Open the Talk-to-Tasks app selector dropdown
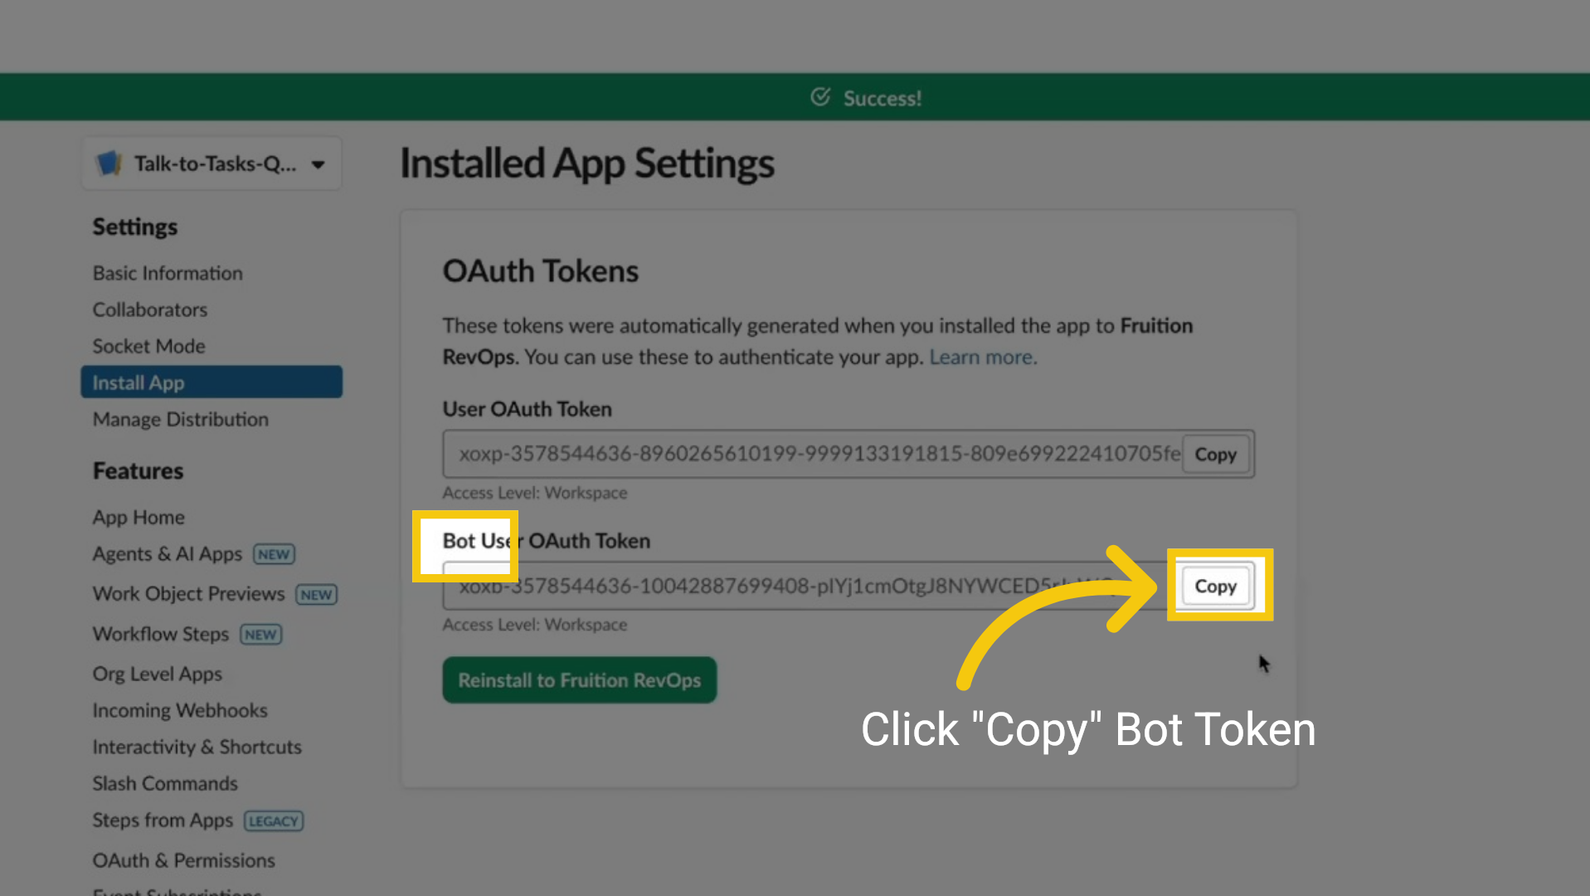The height and width of the screenshot is (896, 1590). pyautogui.click(x=212, y=163)
